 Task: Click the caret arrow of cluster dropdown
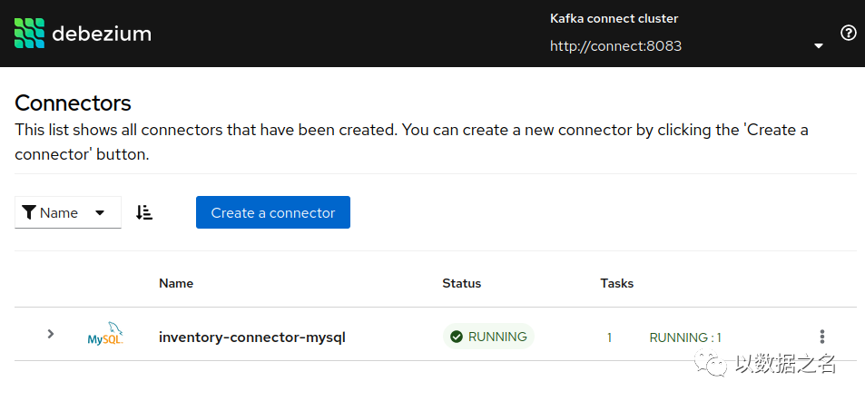819,46
